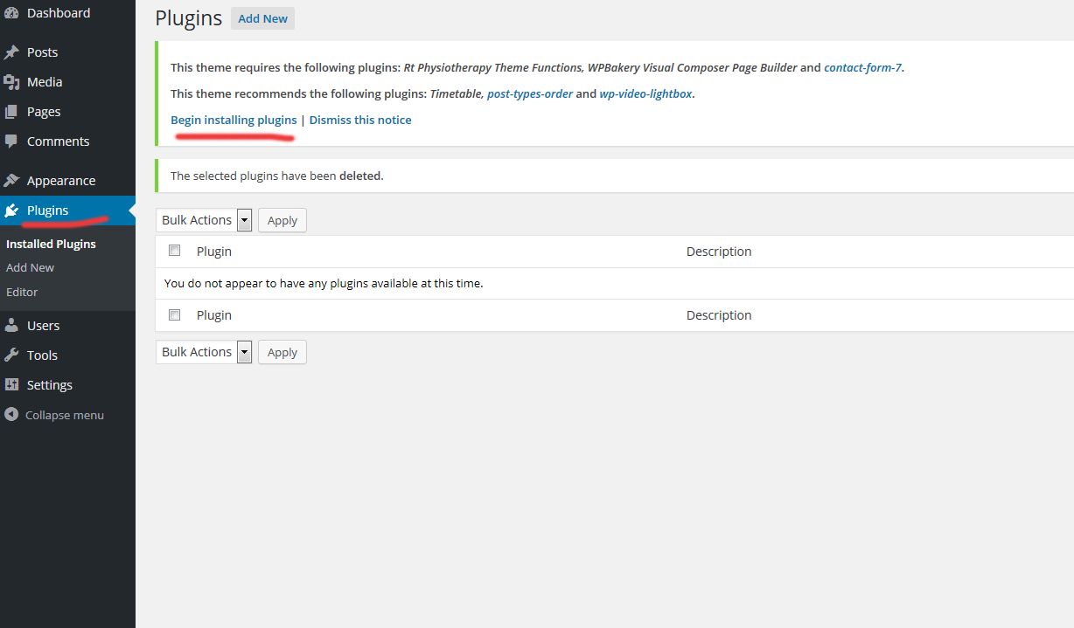Click the Pages icon in sidebar

(x=11, y=112)
